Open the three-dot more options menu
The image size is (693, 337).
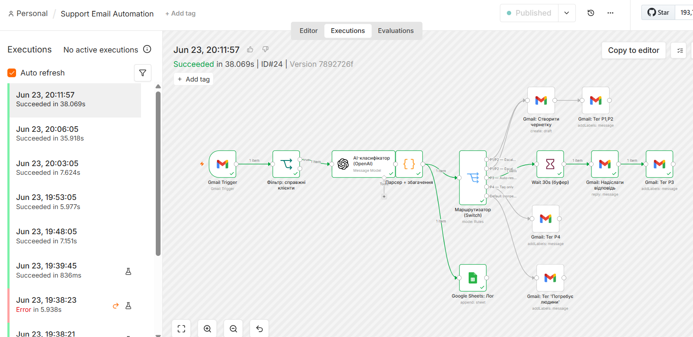[611, 13]
